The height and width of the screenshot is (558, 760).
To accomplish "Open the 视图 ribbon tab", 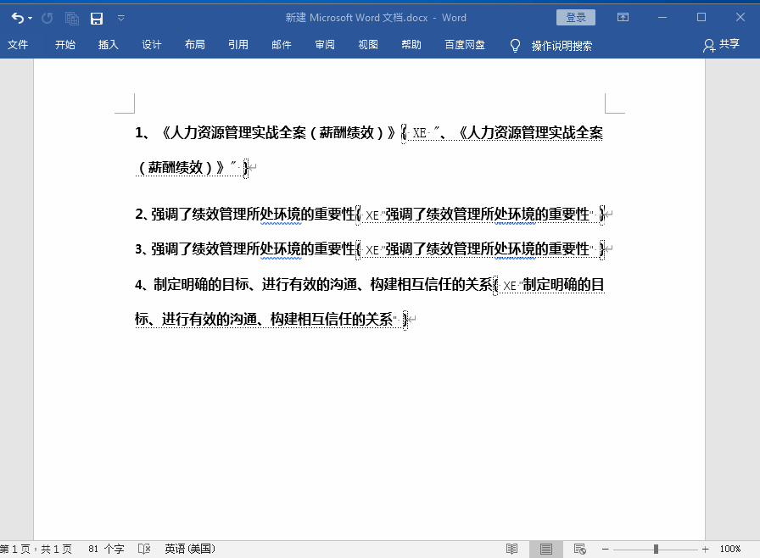I will pyautogui.click(x=368, y=45).
